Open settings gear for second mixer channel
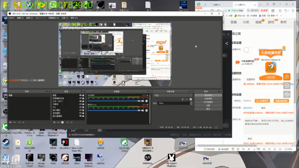This screenshot has height=168, width=299. tap(146, 111)
